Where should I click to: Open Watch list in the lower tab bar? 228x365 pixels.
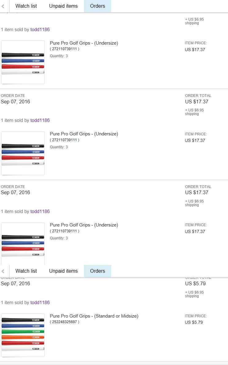coord(26,271)
